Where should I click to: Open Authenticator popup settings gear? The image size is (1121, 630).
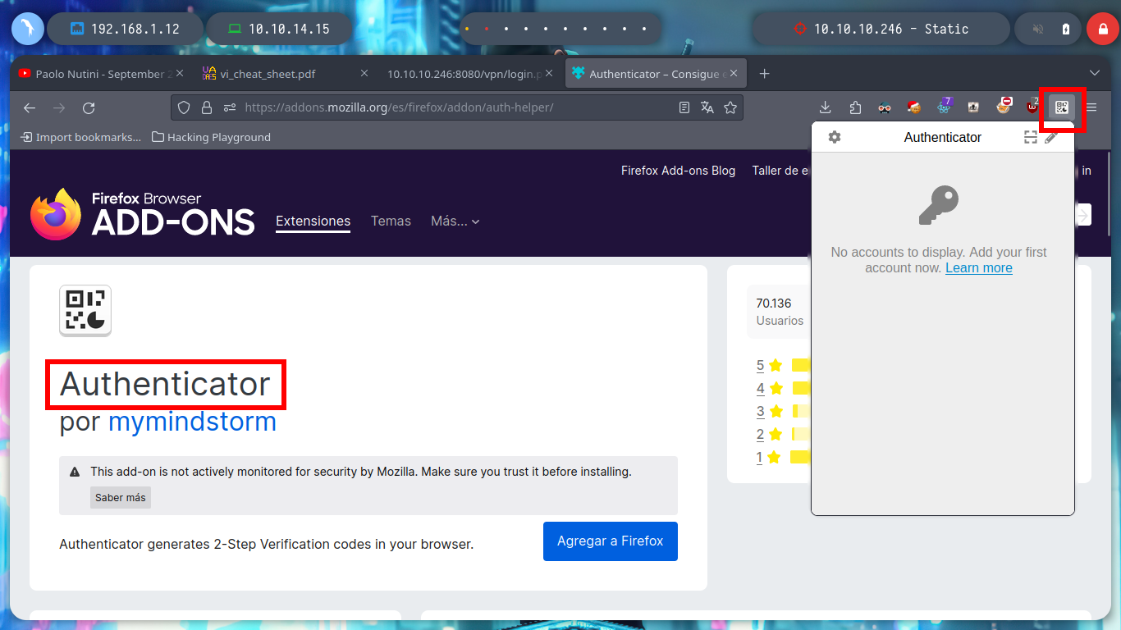coord(835,137)
